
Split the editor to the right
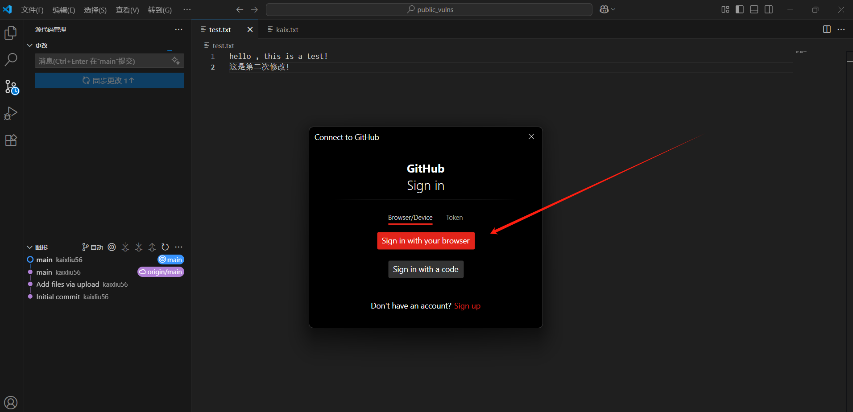click(827, 29)
